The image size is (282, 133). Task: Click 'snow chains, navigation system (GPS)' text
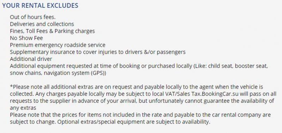pyautogui.click(x=58, y=73)
